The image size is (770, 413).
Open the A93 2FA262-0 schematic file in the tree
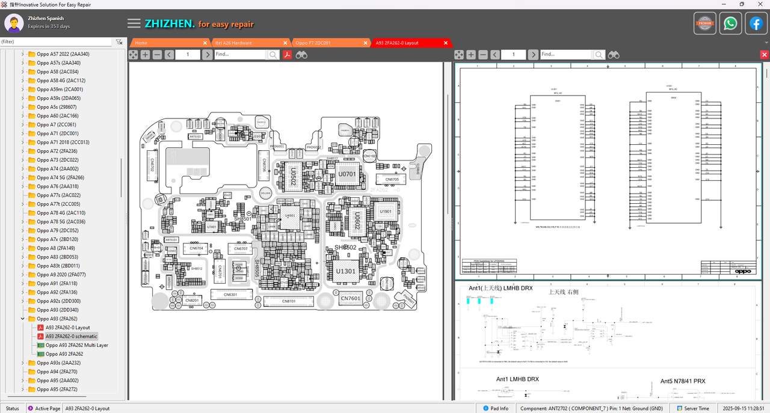coord(72,337)
